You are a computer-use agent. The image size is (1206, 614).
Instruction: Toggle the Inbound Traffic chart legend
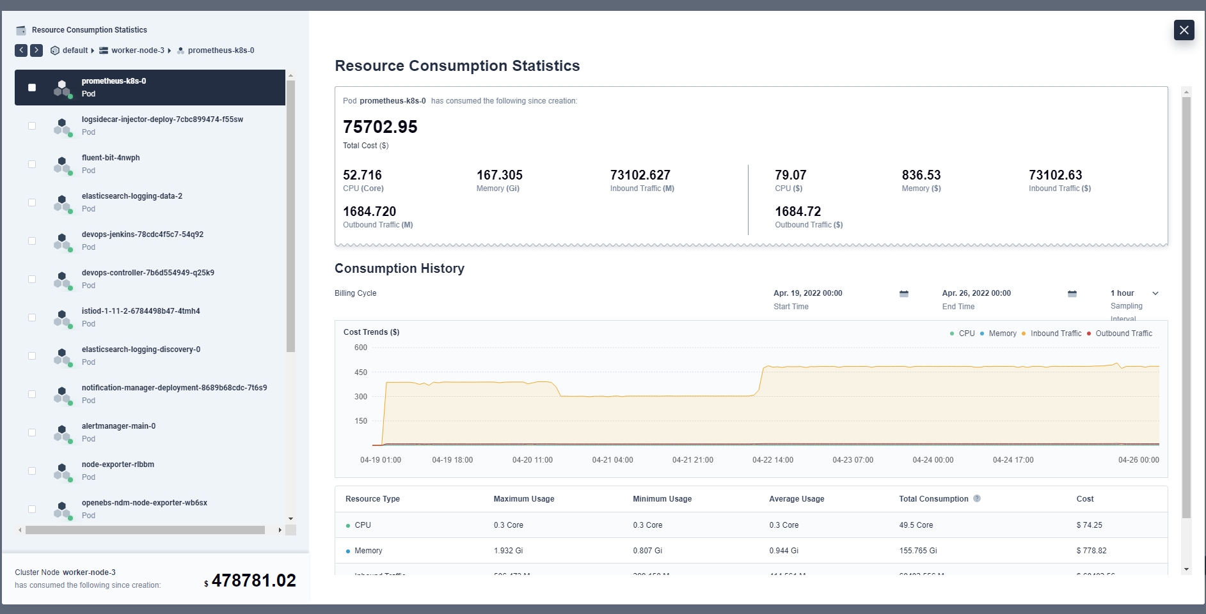[x=1055, y=334]
